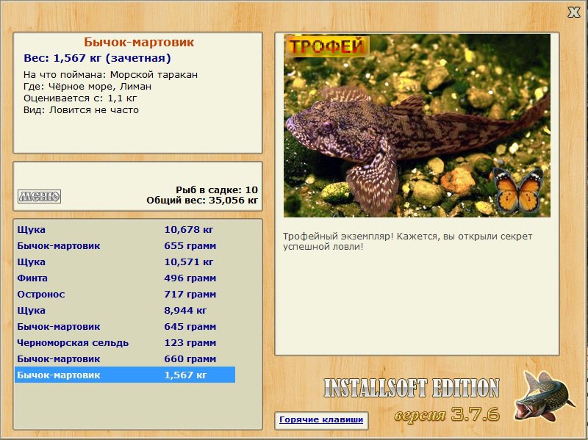
Task: Click the Бычок-мартовик trophy fish photo
Action: (x=417, y=125)
